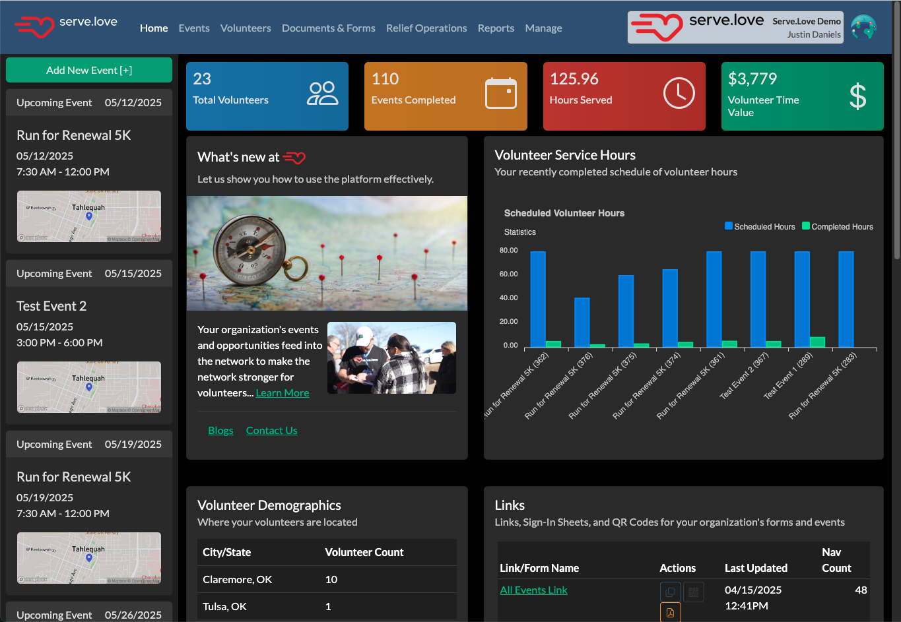
Task: Follow the Learn More link
Action: (283, 393)
